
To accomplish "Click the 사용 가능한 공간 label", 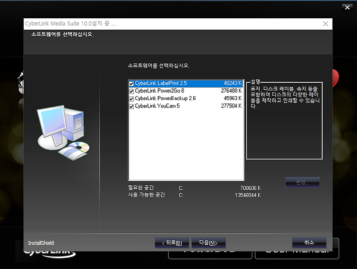I will (146, 195).
